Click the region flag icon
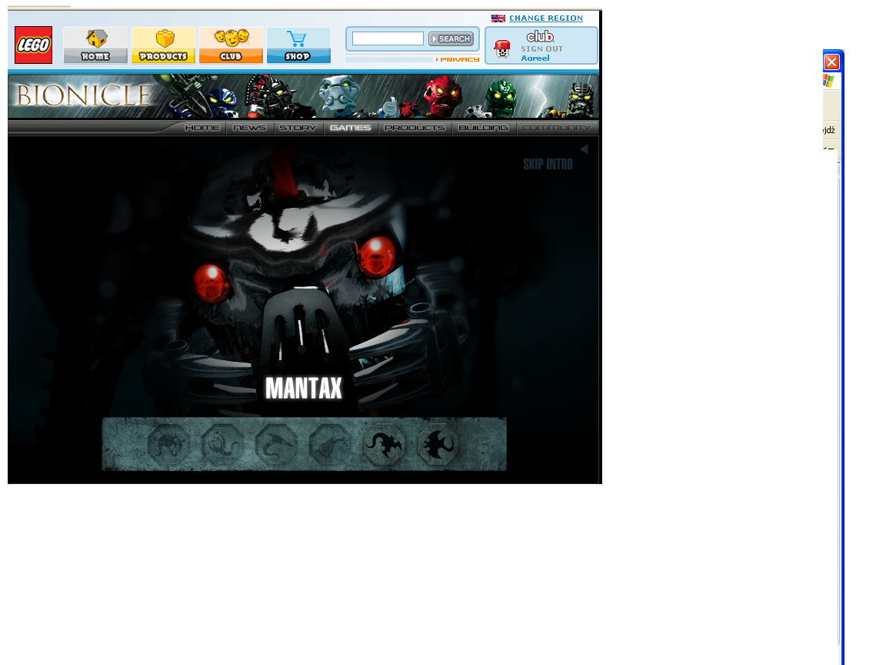The height and width of the screenshot is (665, 886). [x=498, y=18]
